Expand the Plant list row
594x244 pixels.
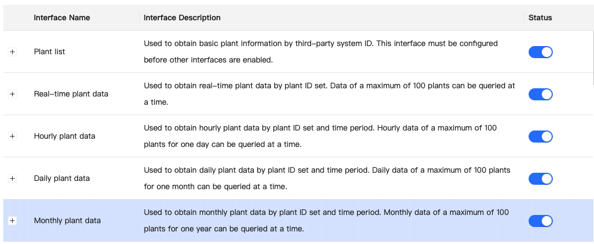13,52
